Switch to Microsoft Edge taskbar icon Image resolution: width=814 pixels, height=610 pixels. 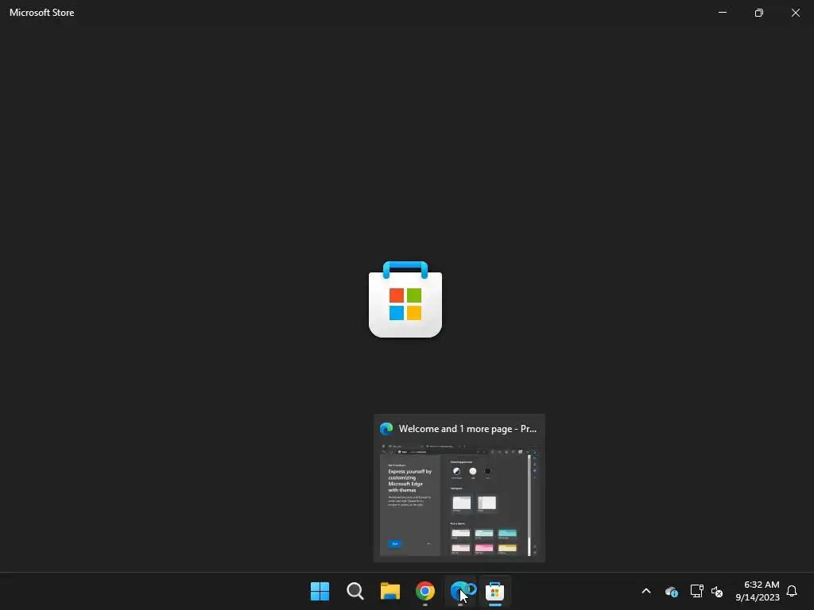click(x=460, y=591)
